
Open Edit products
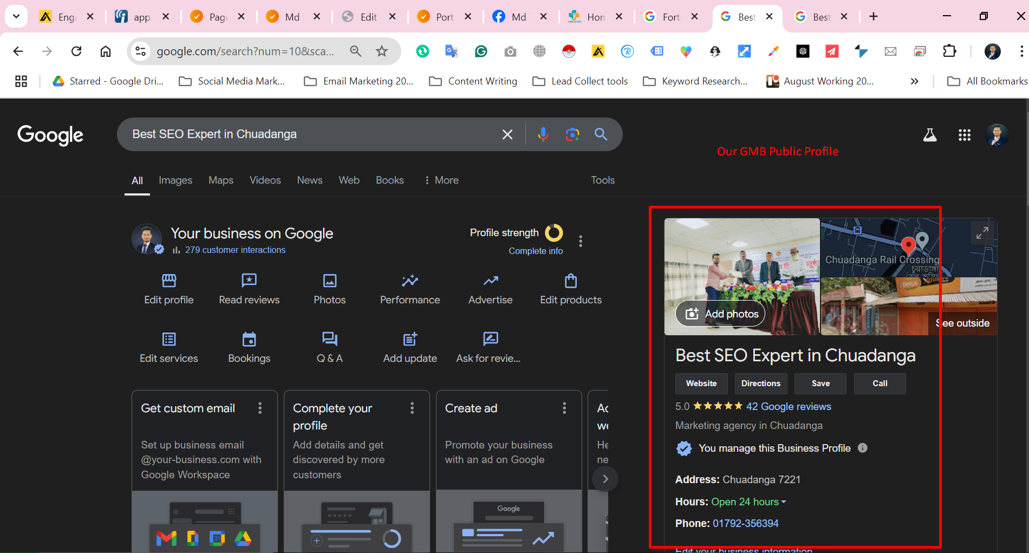pyautogui.click(x=571, y=290)
